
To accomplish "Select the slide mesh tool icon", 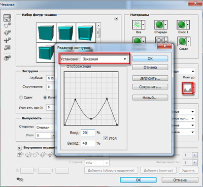I will (7, 40).
